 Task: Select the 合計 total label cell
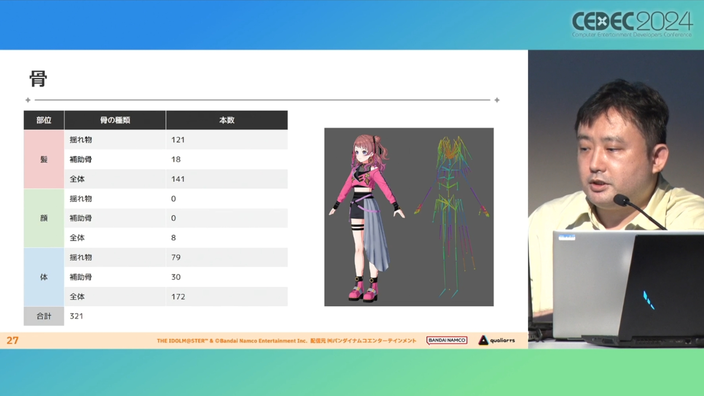[44, 316]
